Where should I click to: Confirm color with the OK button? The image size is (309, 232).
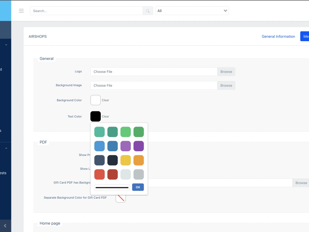pos(138,187)
